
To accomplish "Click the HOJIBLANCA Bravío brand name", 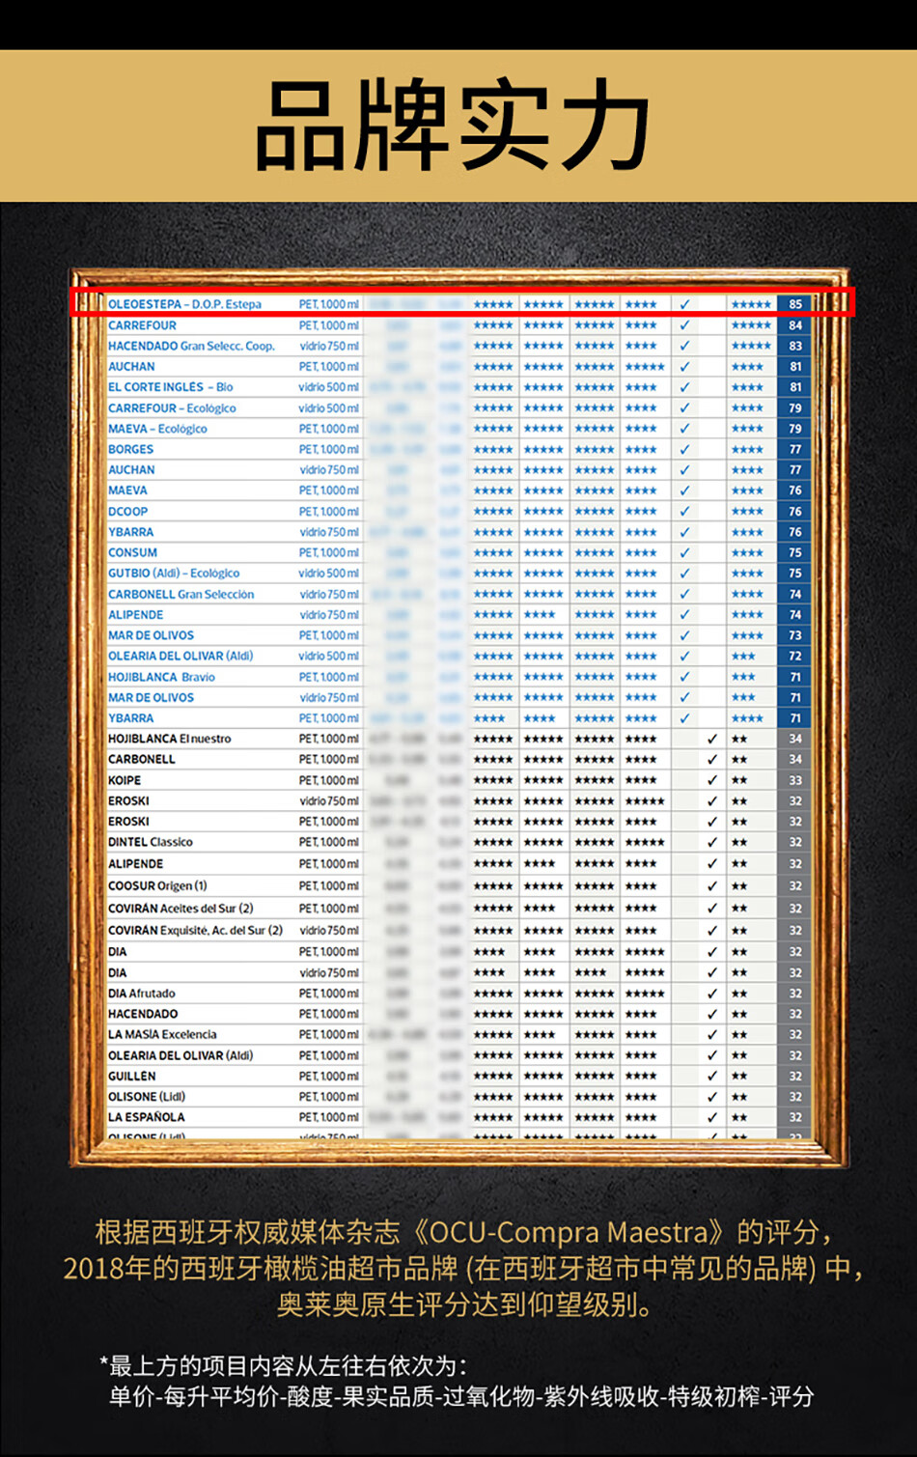I will 161,677.
